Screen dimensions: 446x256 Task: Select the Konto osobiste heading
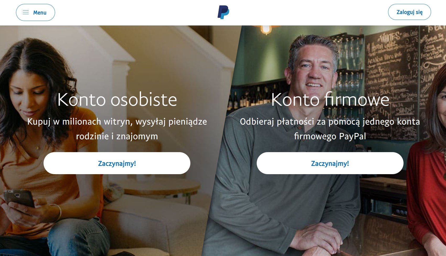click(117, 100)
